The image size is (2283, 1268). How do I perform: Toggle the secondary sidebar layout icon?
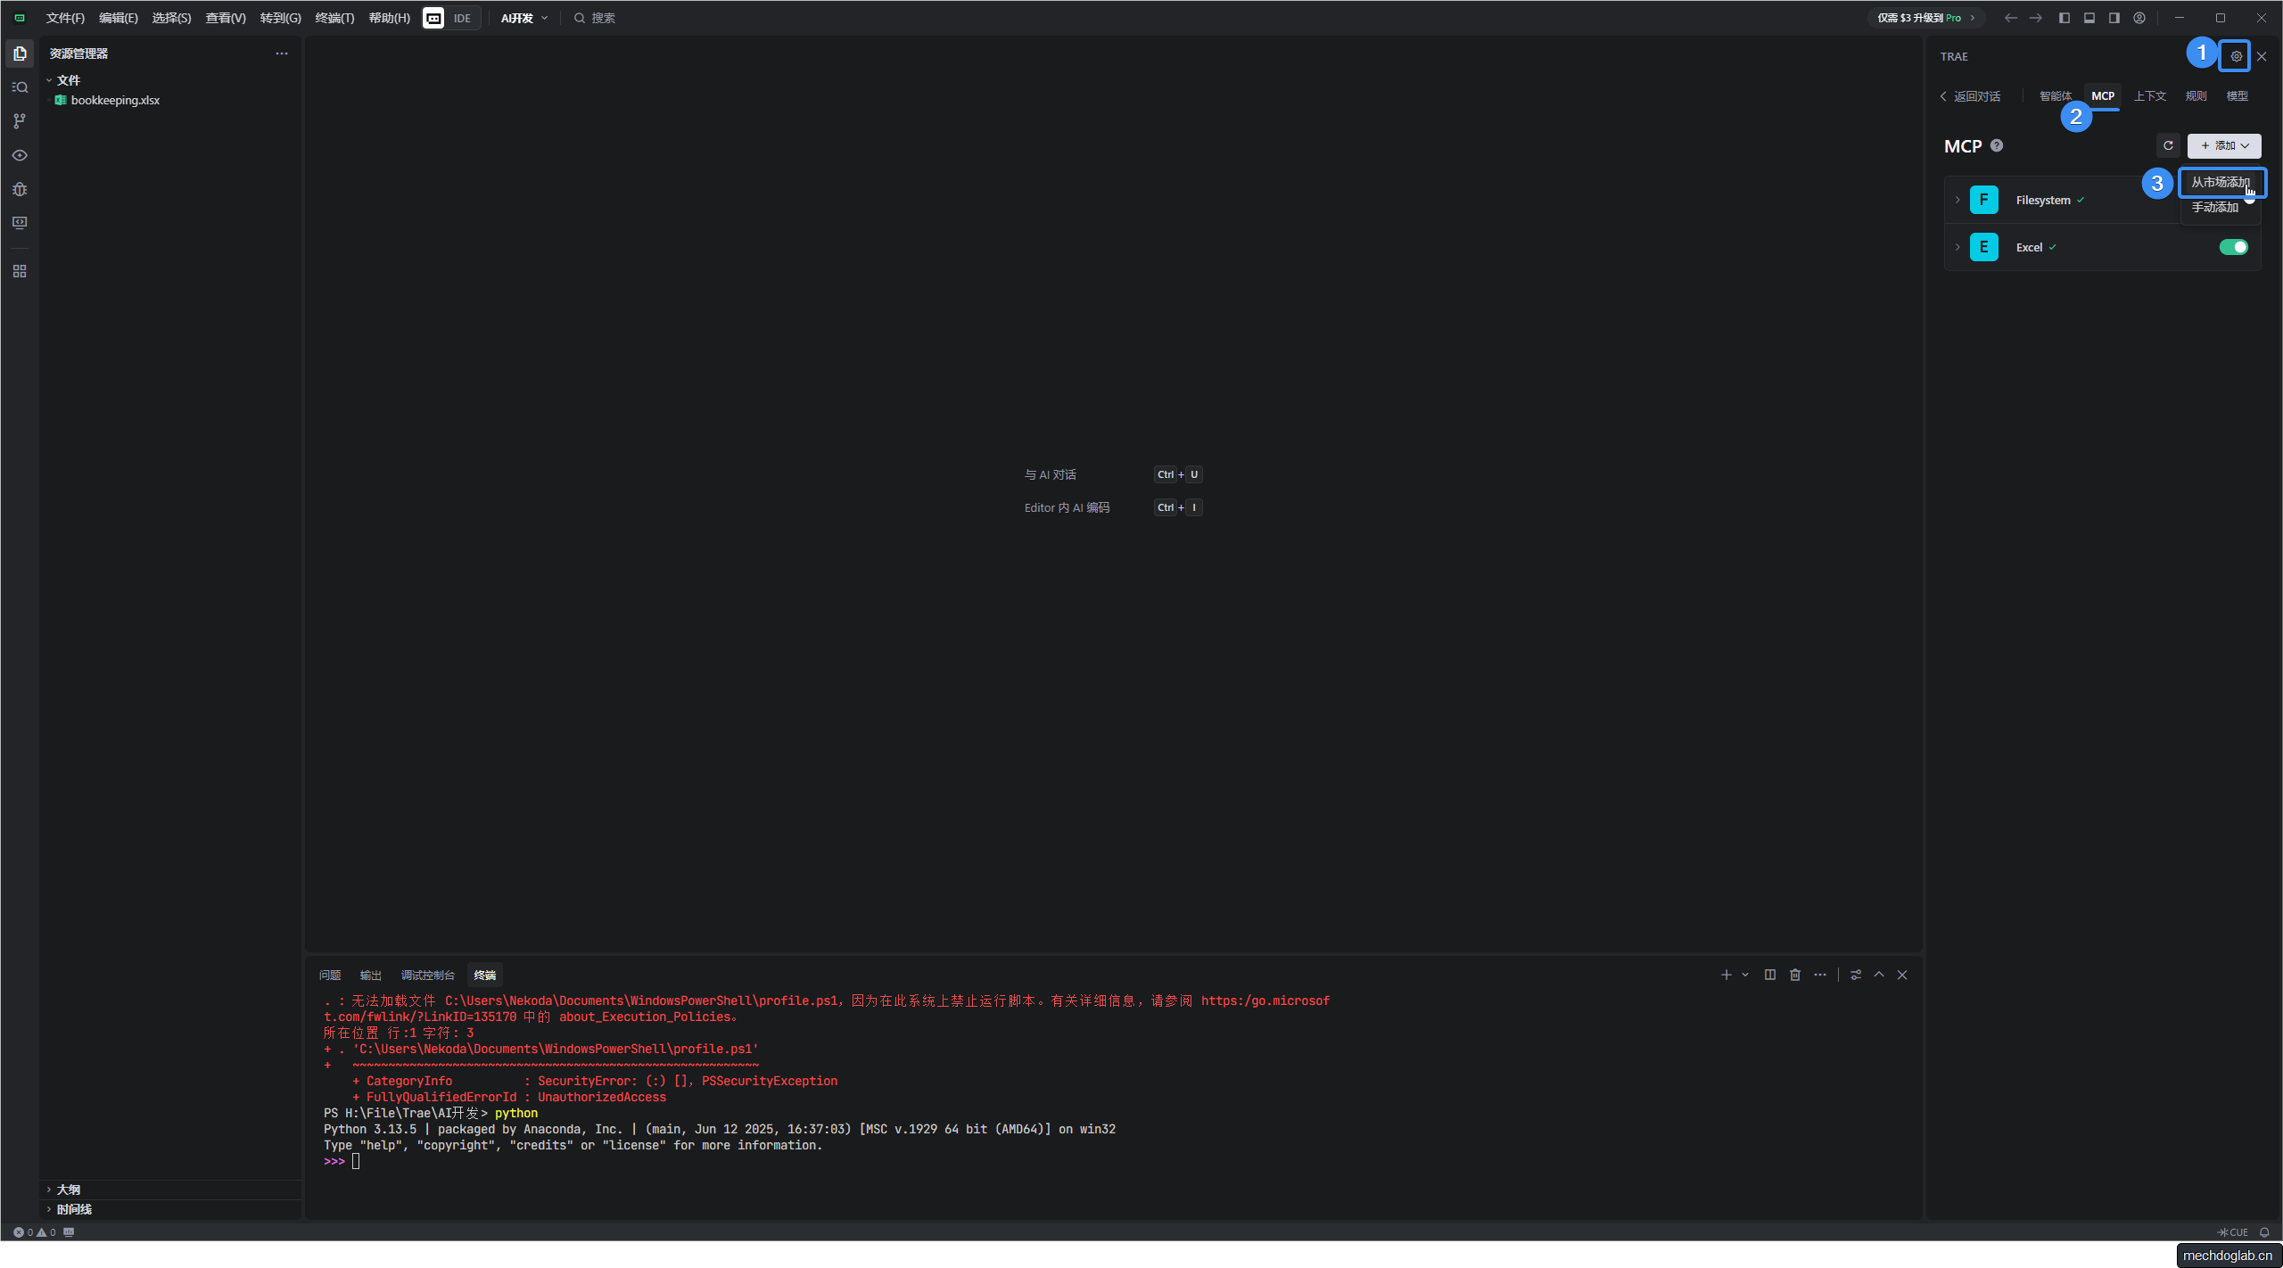coord(2114,18)
